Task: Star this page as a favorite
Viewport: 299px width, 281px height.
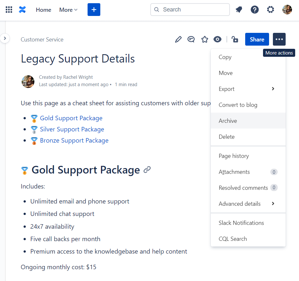Action: tap(204, 39)
